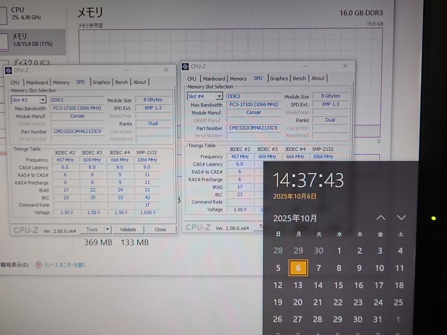Select highlighted day 6 in calendar
The image size is (447, 335).
pos(298,268)
